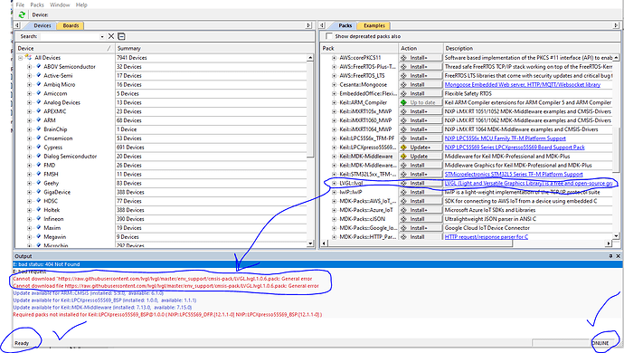Click the green refresh packs icon

[x=22, y=14]
